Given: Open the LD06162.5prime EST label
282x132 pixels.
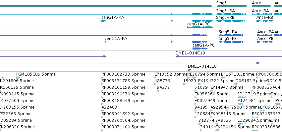Looking at the screenshot, I should pos(250,81).
